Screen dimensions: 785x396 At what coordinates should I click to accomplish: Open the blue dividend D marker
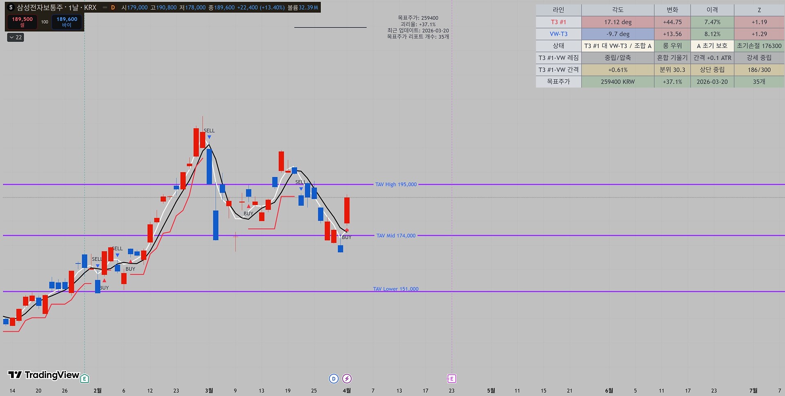(334, 379)
